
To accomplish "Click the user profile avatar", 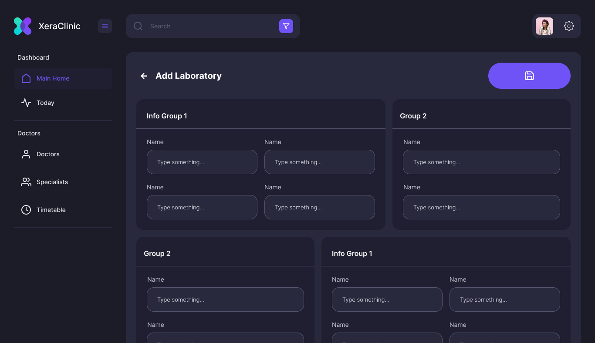I will click(x=544, y=26).
